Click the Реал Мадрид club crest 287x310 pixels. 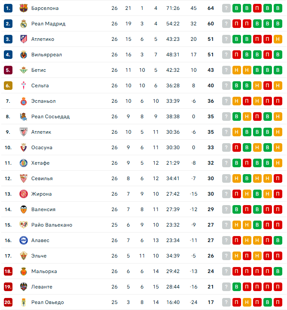pos(24,24)
